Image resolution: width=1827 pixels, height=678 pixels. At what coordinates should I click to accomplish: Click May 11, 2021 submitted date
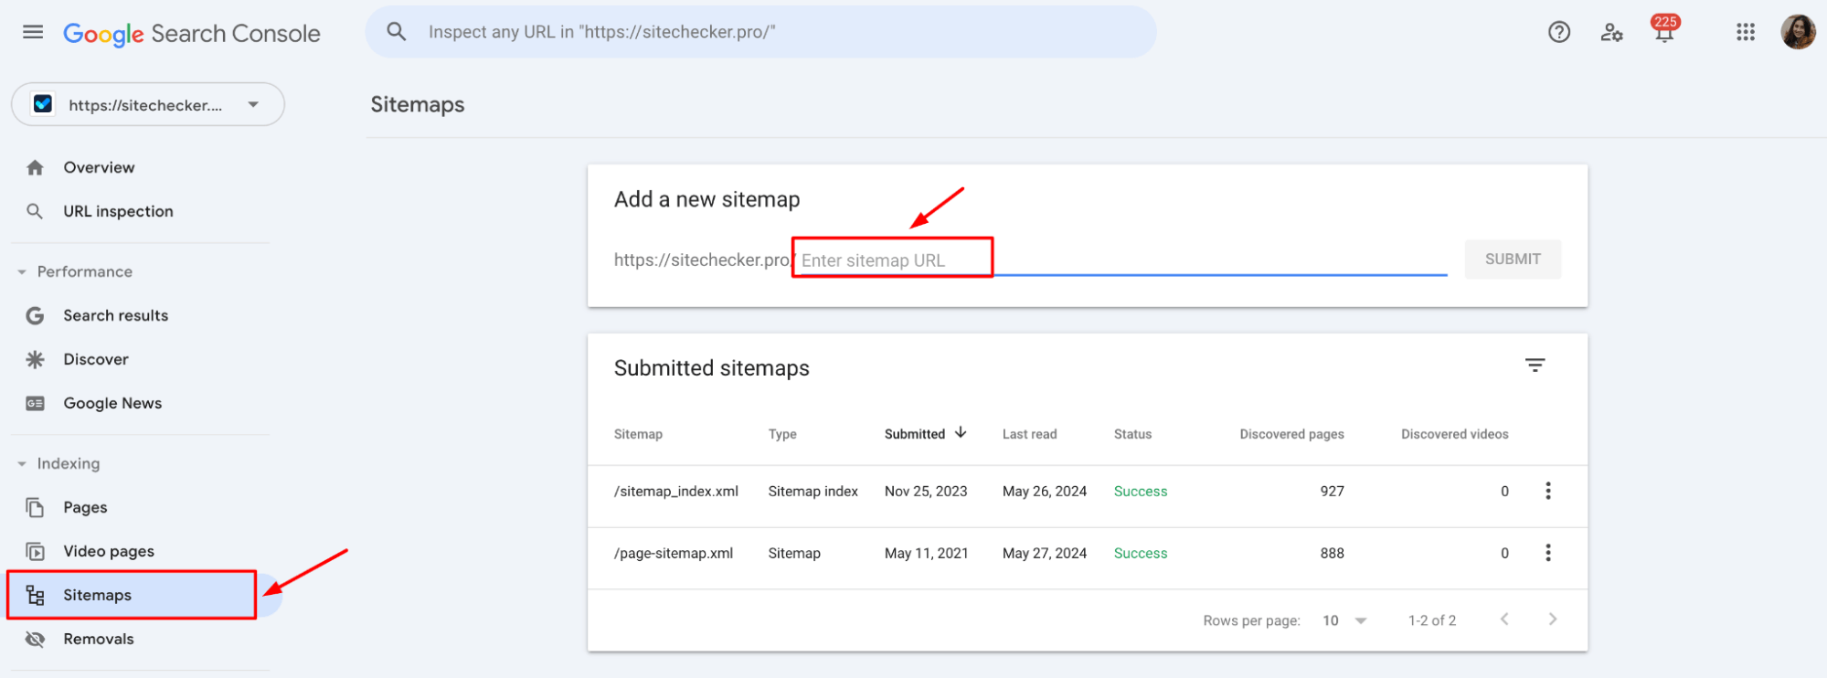(x=926, y=554)
